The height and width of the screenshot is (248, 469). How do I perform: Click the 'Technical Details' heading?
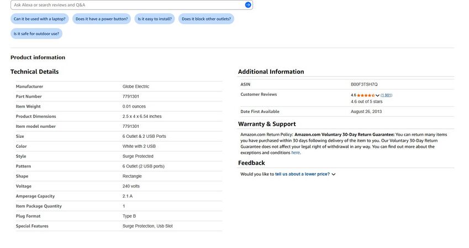coord(34,72)
